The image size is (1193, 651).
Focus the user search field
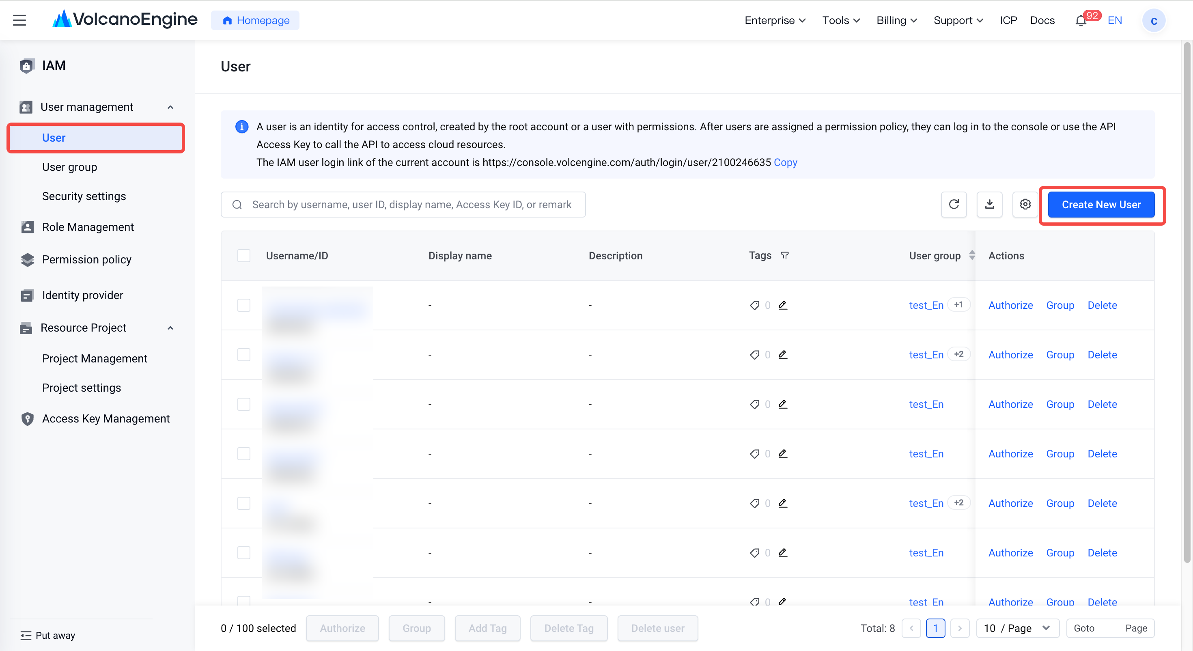pos(403,204)
